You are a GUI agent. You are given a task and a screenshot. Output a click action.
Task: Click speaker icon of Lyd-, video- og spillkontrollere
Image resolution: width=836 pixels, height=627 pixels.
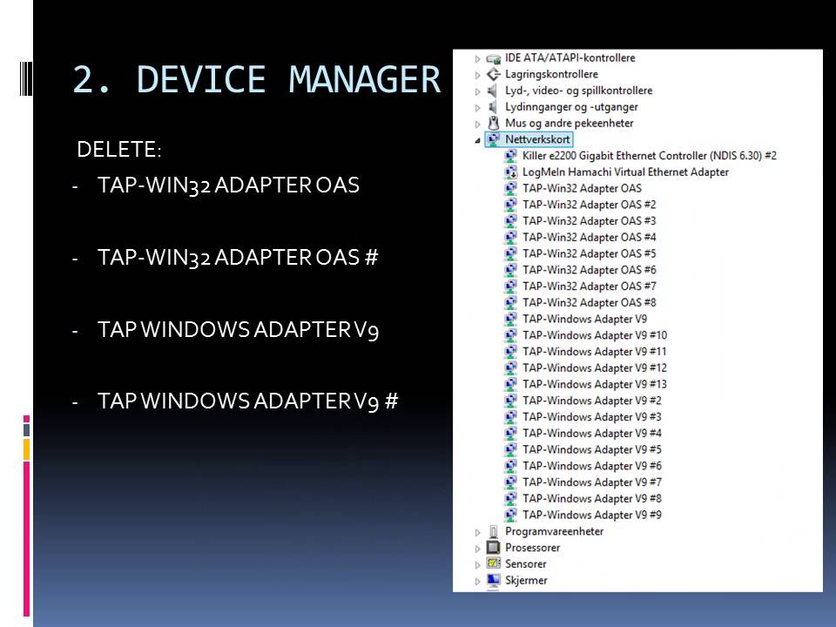[494, 91]
